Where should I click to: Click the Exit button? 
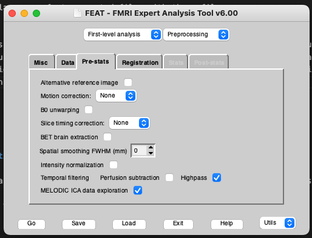click(178, 223)
